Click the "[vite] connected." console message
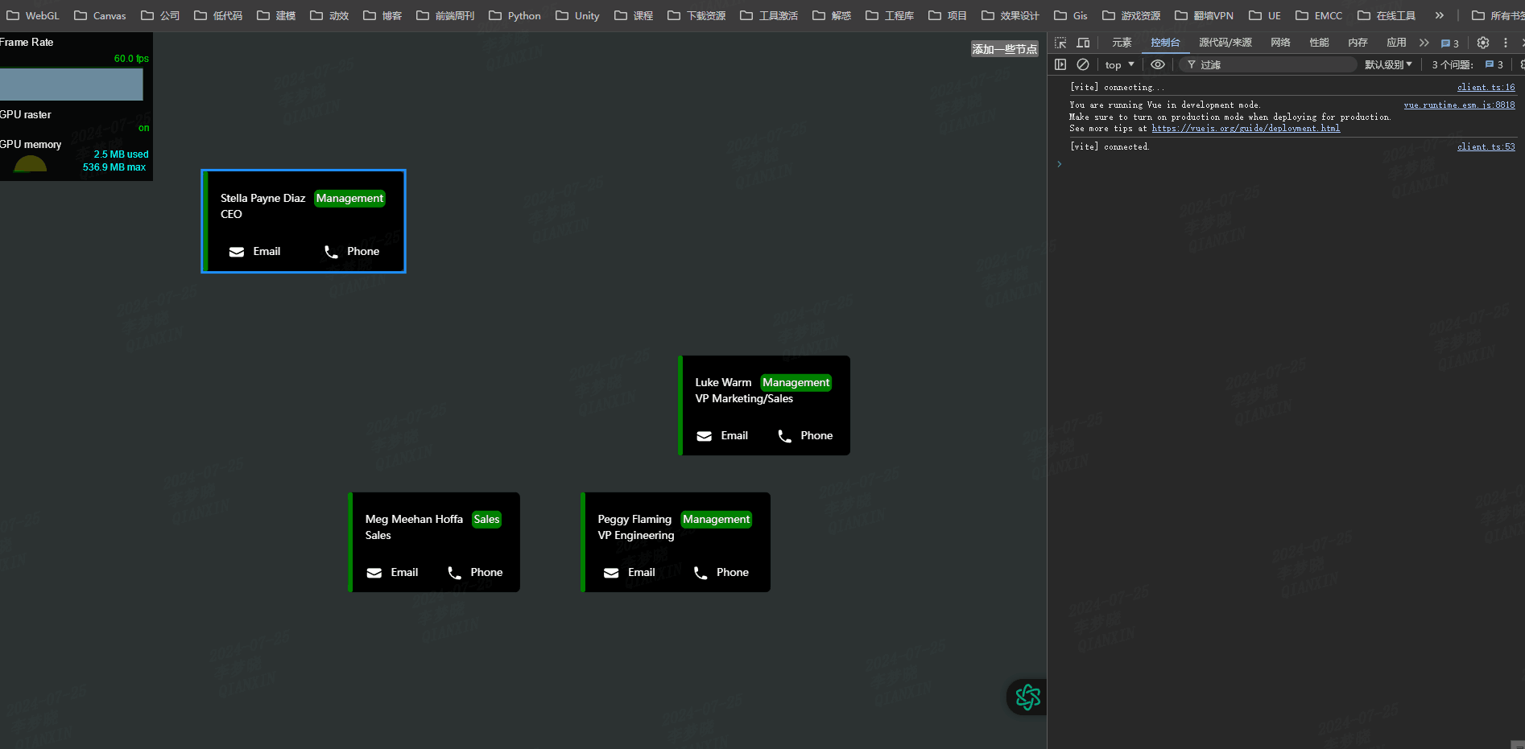The height and width of the screenshot is (749, 1525). 1110,146
